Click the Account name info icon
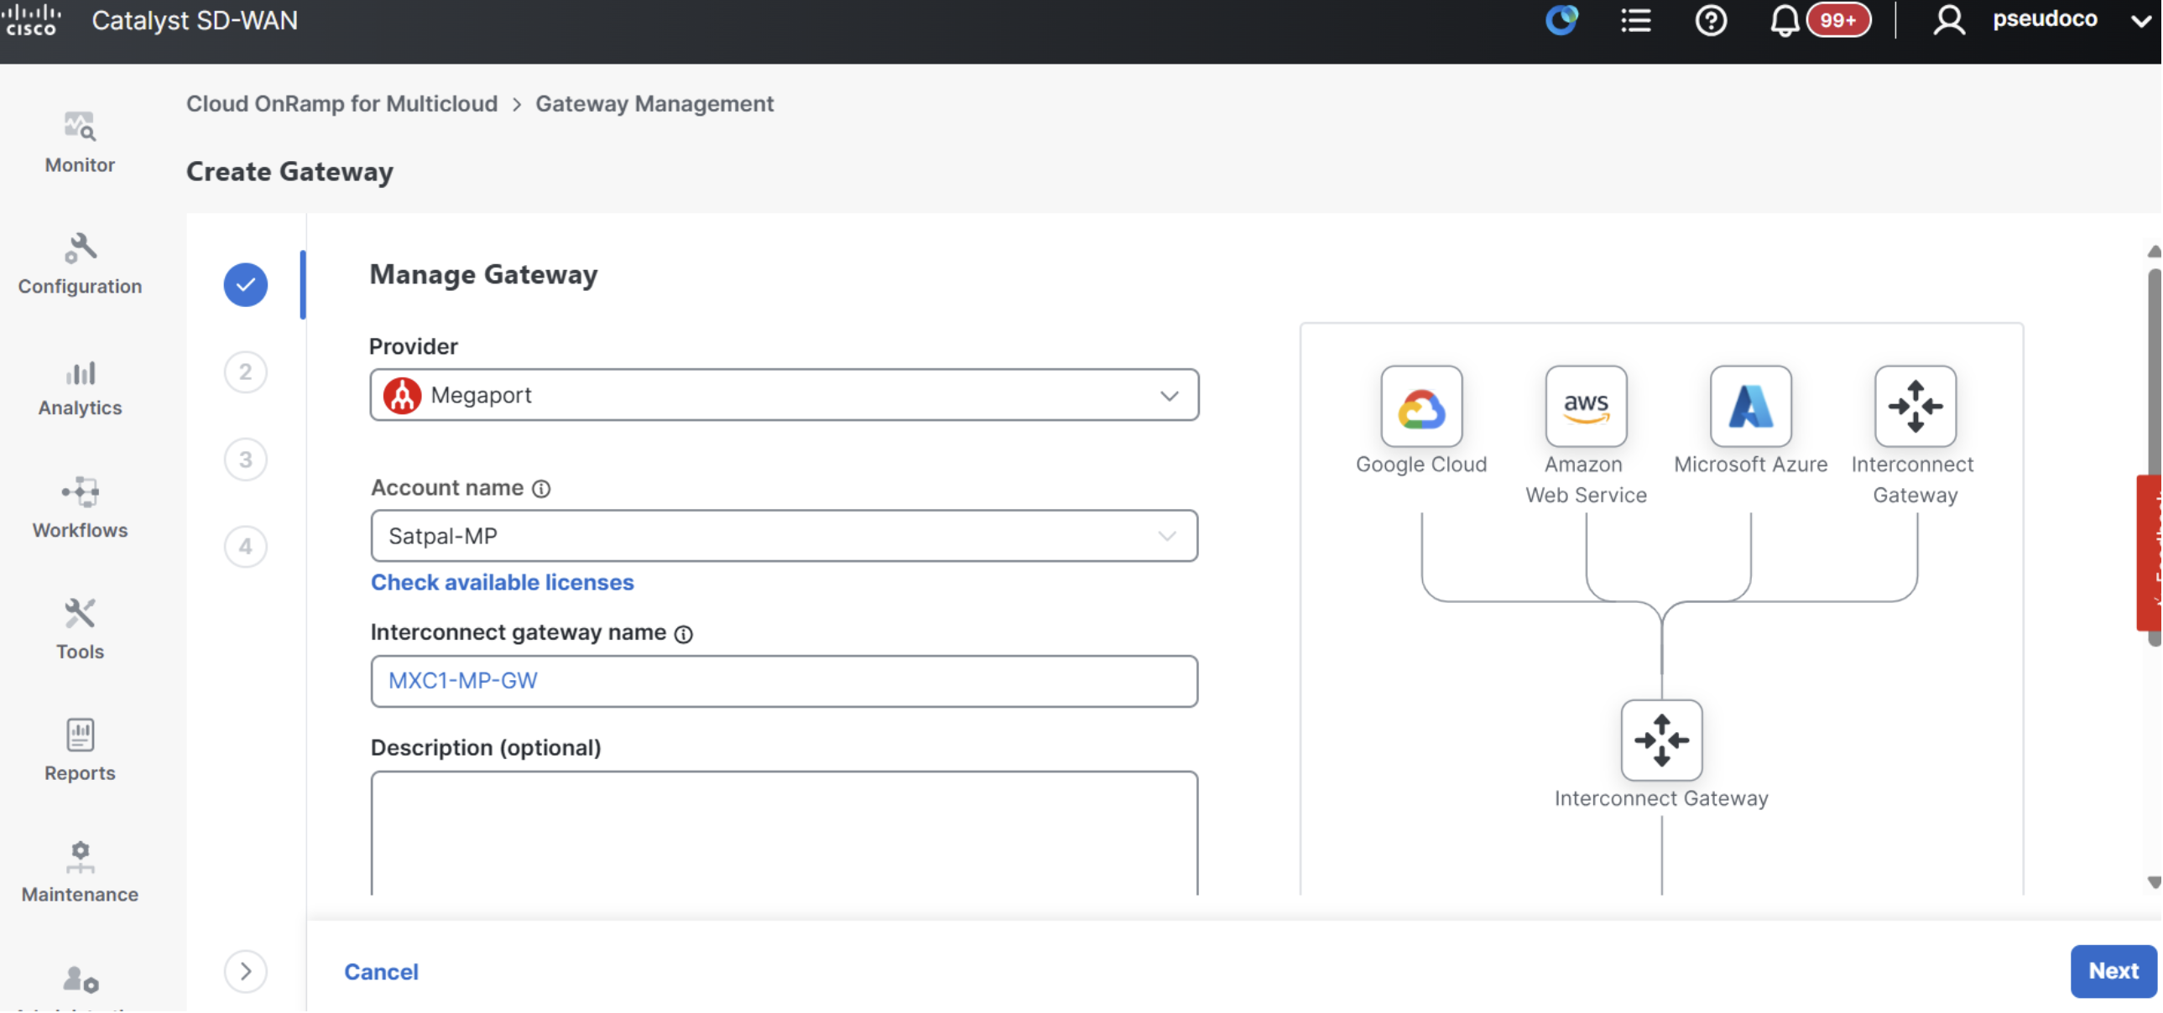This screenshot has height=1013, width=2163. pos(542,489)
